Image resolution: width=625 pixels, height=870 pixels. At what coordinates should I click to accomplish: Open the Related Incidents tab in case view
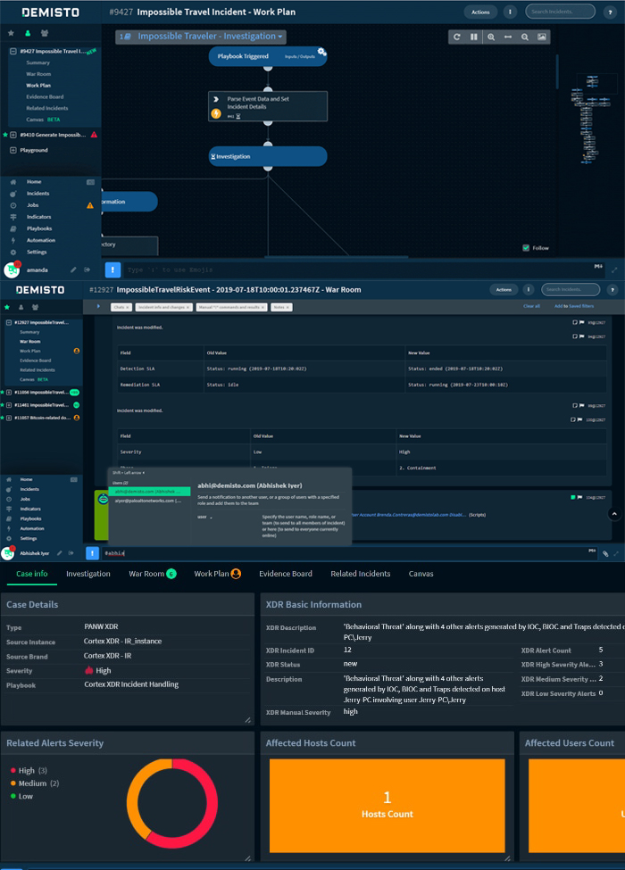point(360,574)
